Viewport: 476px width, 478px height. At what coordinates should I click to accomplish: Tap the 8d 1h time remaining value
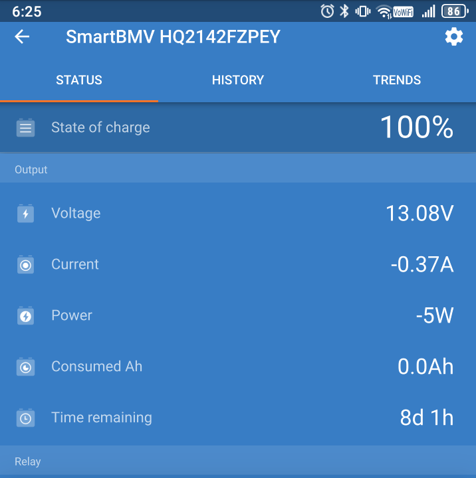click(426, 418)
